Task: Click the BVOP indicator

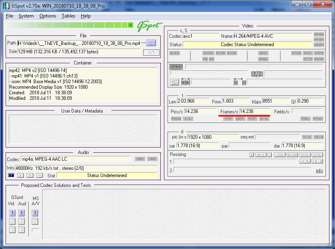Action: point(232,53)
